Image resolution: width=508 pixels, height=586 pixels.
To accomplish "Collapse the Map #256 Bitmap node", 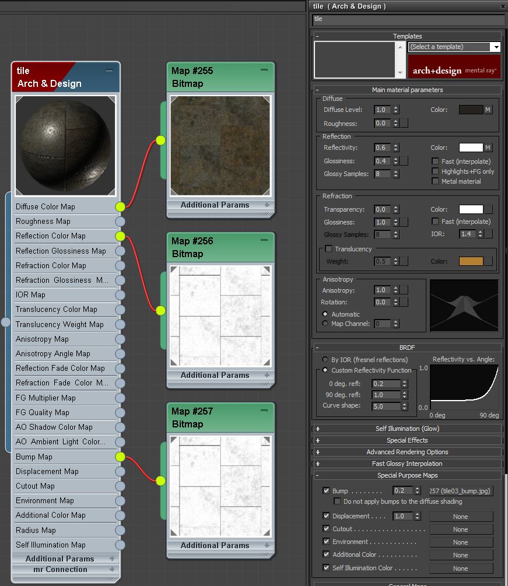I will (x=264, y=240).
